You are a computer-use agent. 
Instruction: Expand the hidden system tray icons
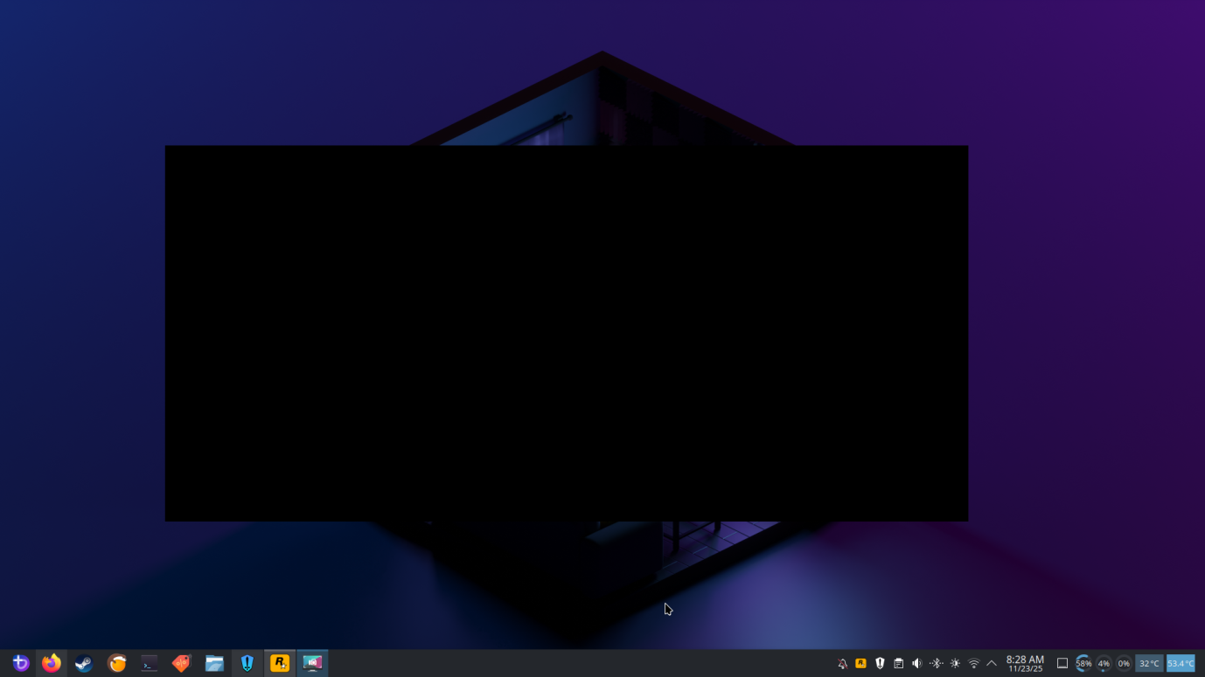pyautogui.click(x=992, y=662)
